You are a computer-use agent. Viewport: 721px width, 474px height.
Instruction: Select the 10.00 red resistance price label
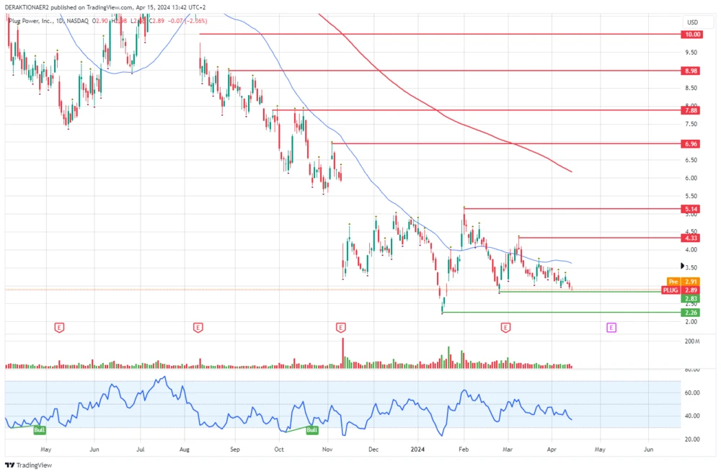[692, 34]
